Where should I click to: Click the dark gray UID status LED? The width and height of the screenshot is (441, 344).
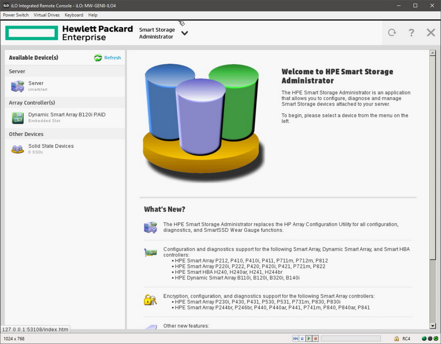[x=430, y=338]
